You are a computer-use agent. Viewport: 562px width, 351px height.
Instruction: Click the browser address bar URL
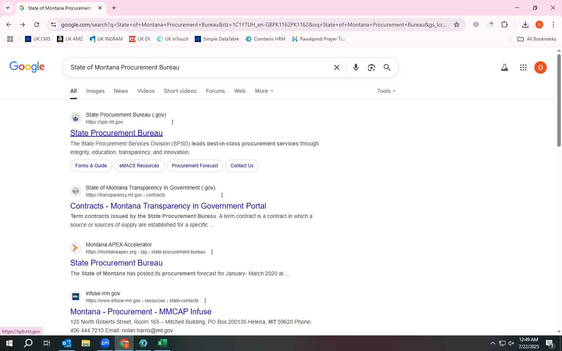tap(254, 25)
